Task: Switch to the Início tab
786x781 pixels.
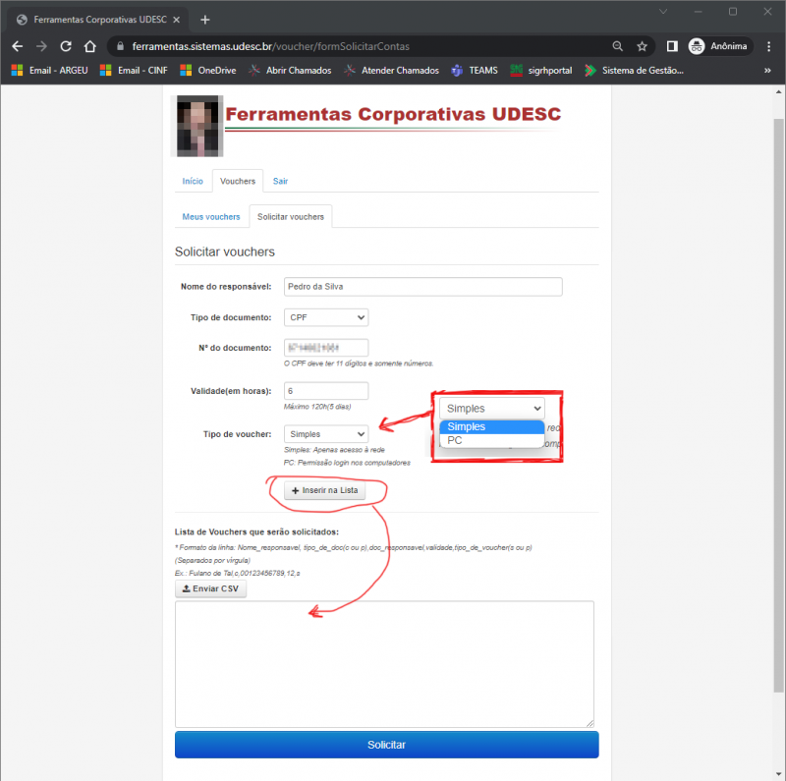Action: [x=193, y=181]
